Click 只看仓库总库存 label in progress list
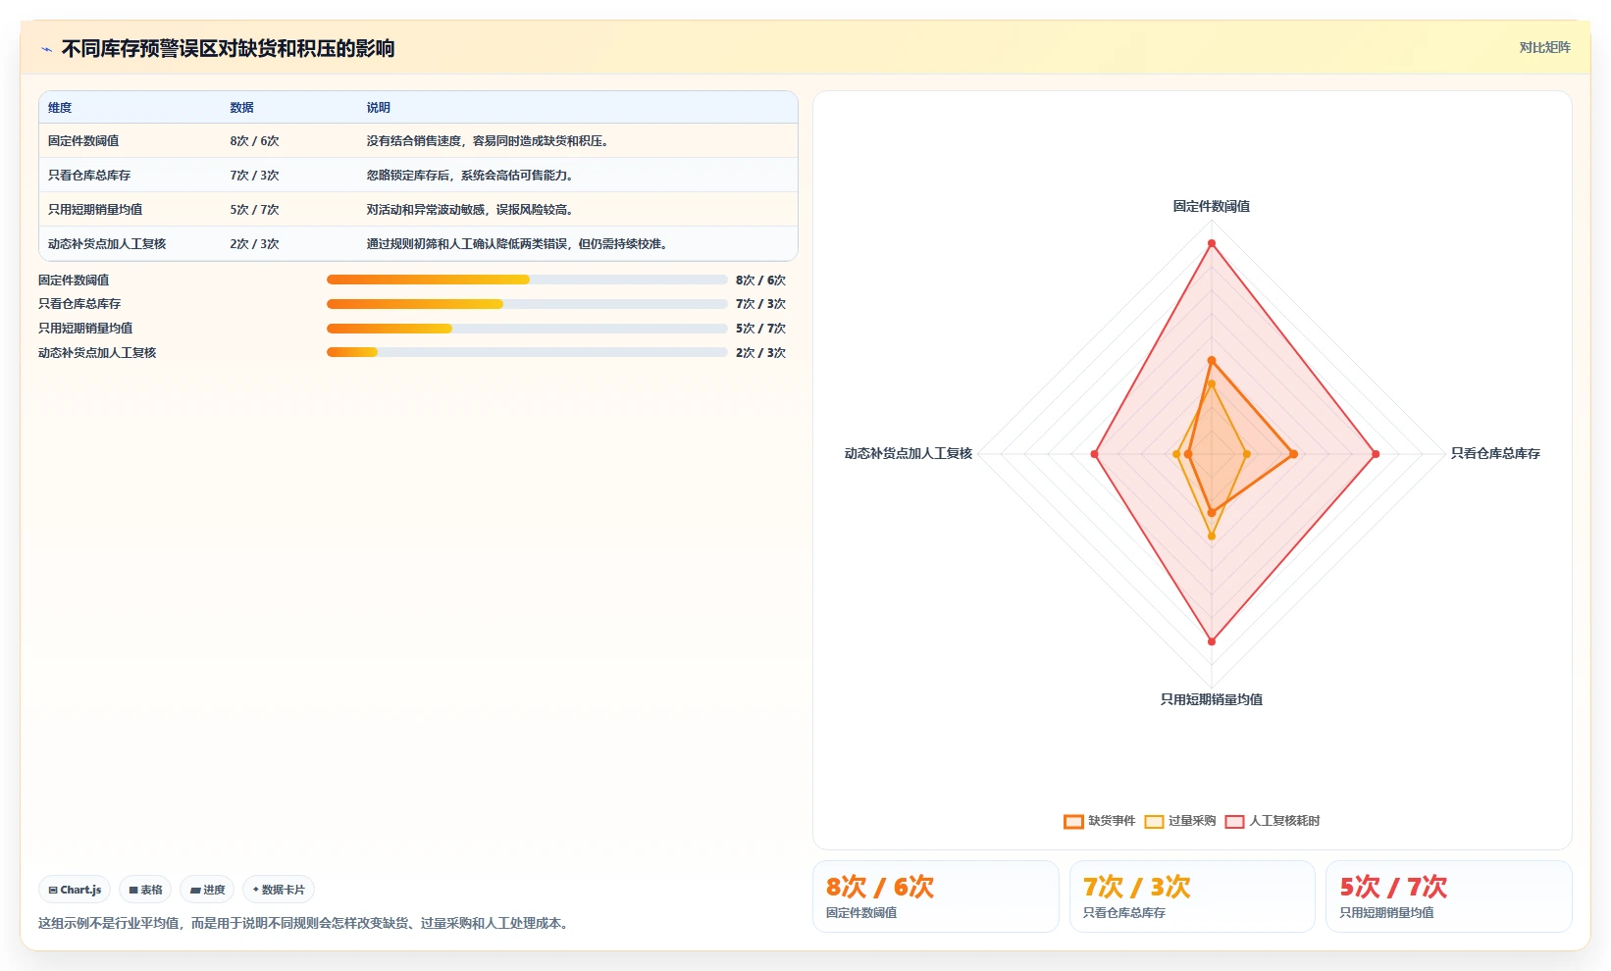 [x=79, y=304]
